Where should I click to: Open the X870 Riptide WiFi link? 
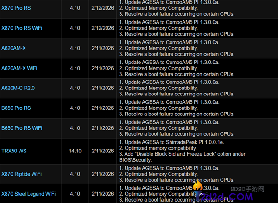(21, 174)
